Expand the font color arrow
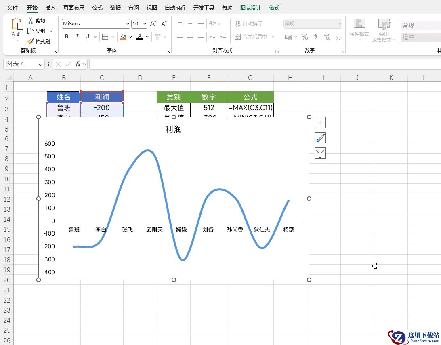This screenshot has width=441, height=345. (147, 37)
